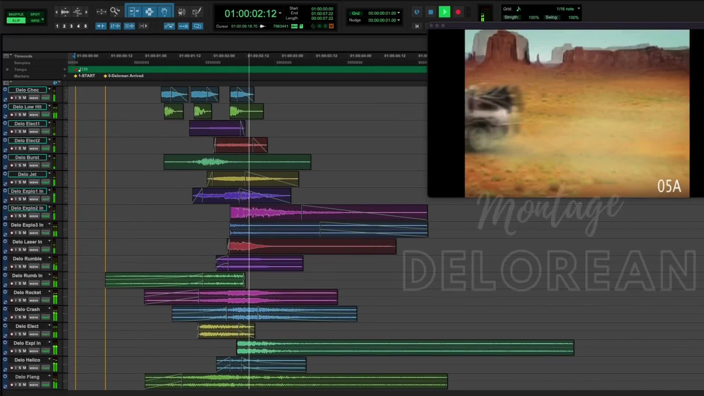The height and width of the screenshot is (396, 704).
Task: Select the Pencil tool
Action: coord(197,12)
